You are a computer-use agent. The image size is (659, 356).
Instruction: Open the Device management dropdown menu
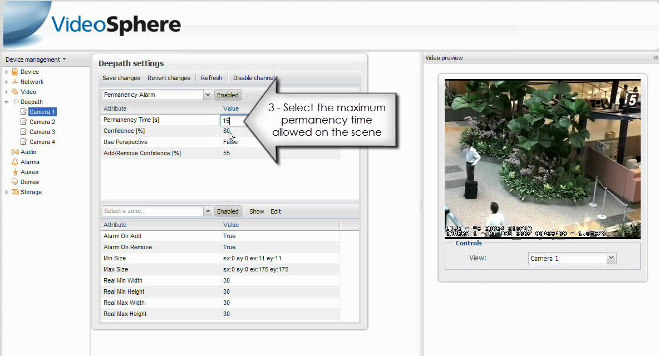(36, 60)
